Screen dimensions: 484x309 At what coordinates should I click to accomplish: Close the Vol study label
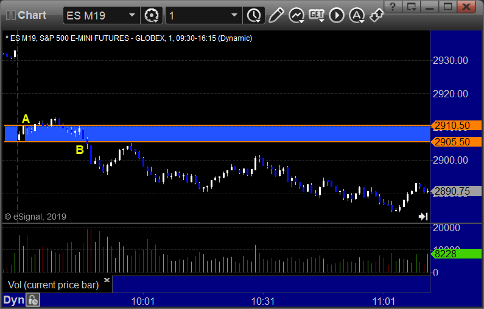click(107, 280)
